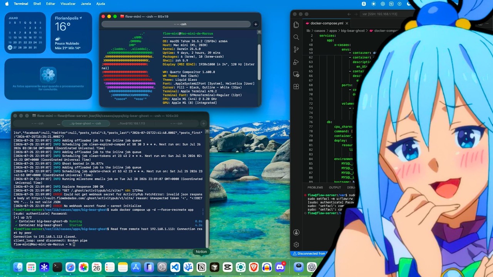
Task: Open Launchpad from the Dock
Action: (x=31, y=267)
